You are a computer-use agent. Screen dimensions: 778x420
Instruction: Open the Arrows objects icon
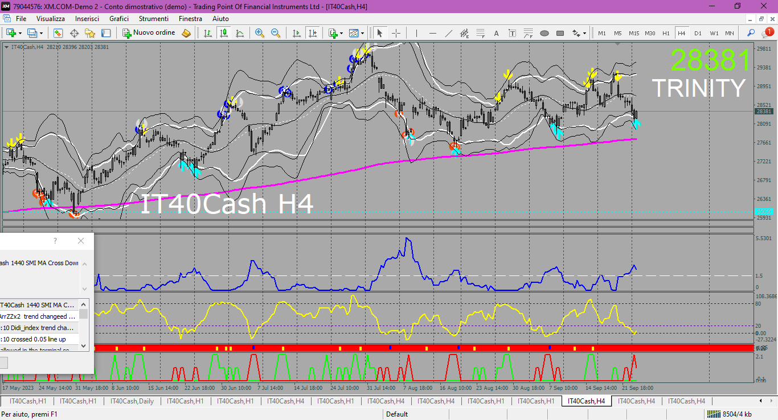coord(576,33)
